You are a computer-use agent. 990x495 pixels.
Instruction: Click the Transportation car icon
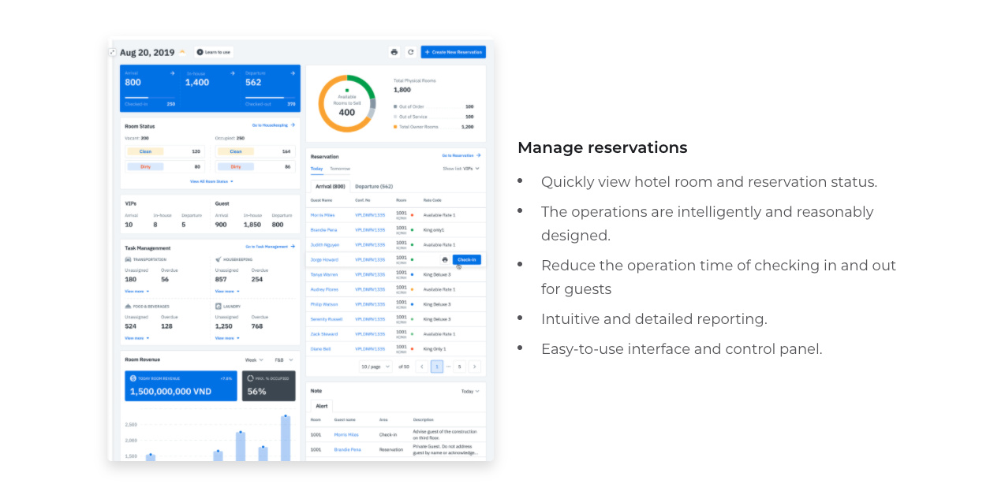point(129,259)
